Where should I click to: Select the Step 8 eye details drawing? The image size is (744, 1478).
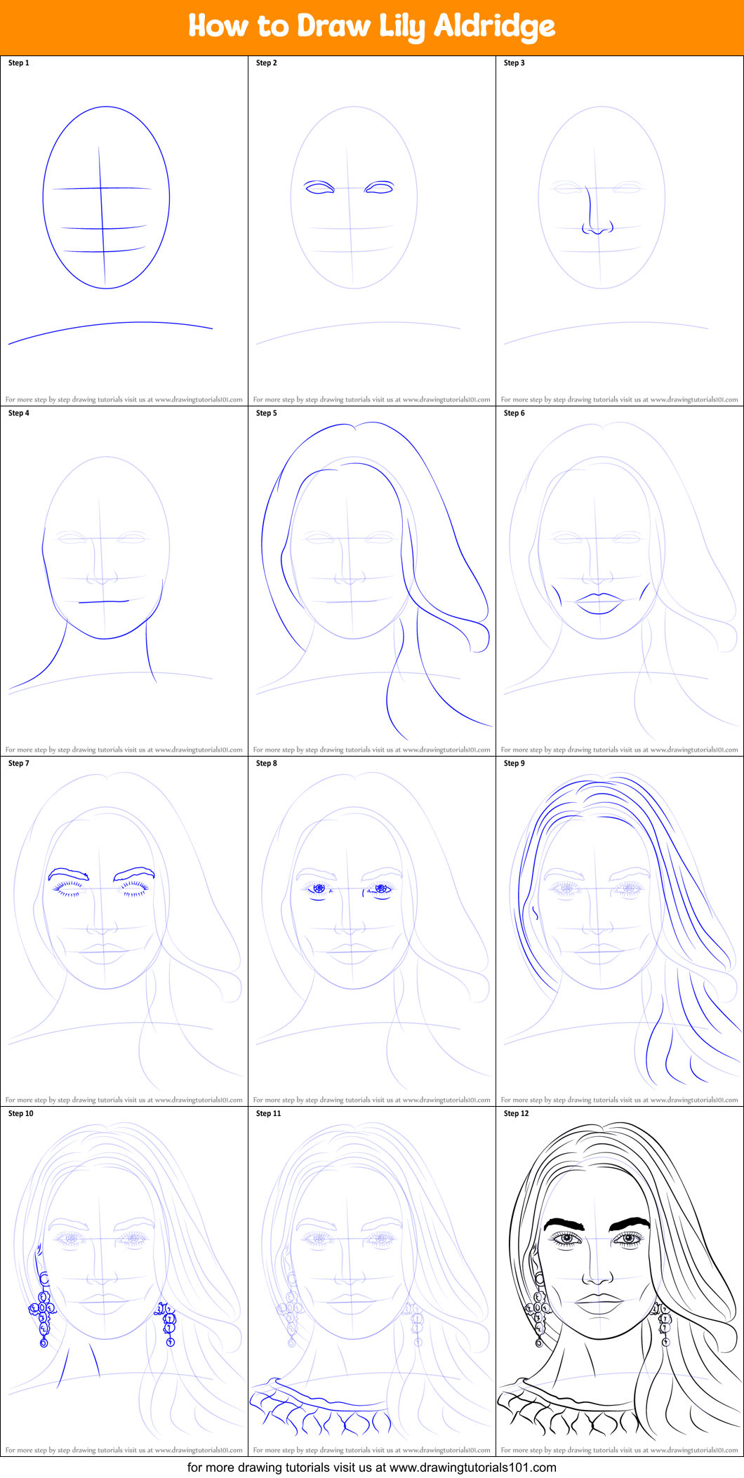[351, 890]
